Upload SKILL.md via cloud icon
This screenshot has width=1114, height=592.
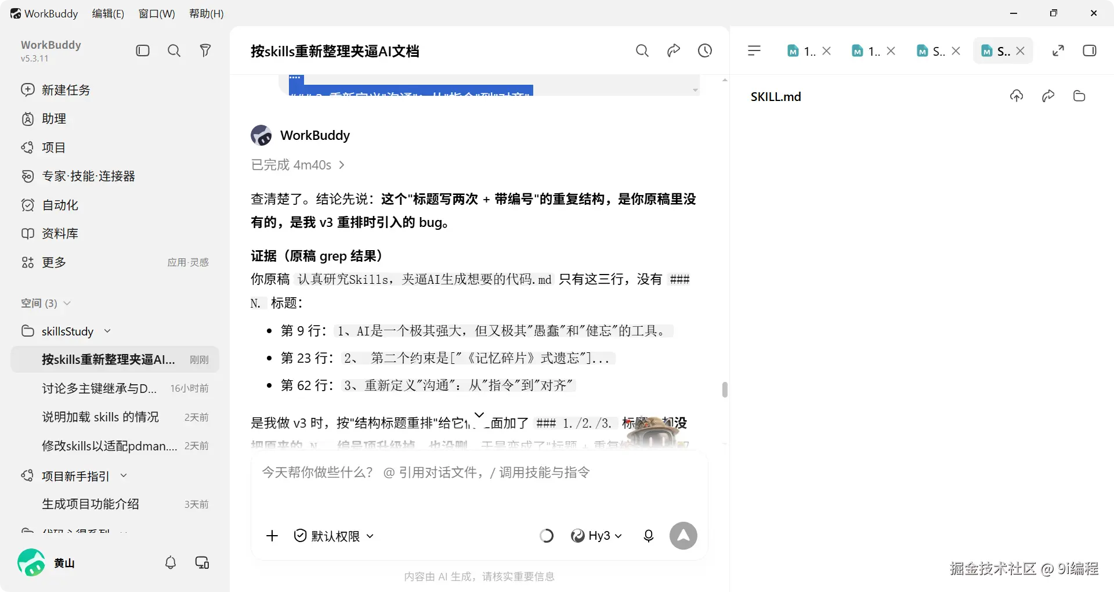click(1017, 96)
